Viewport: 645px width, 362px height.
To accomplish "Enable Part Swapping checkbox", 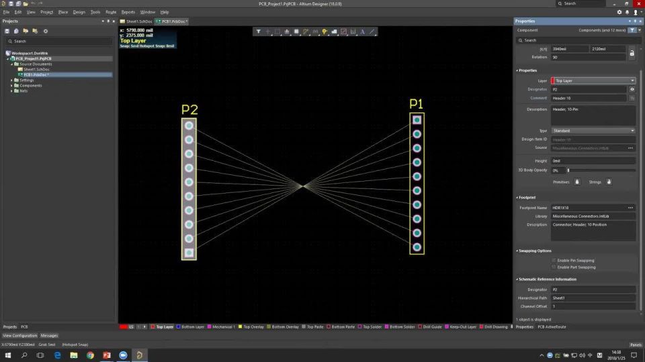I will pos(554,267).
